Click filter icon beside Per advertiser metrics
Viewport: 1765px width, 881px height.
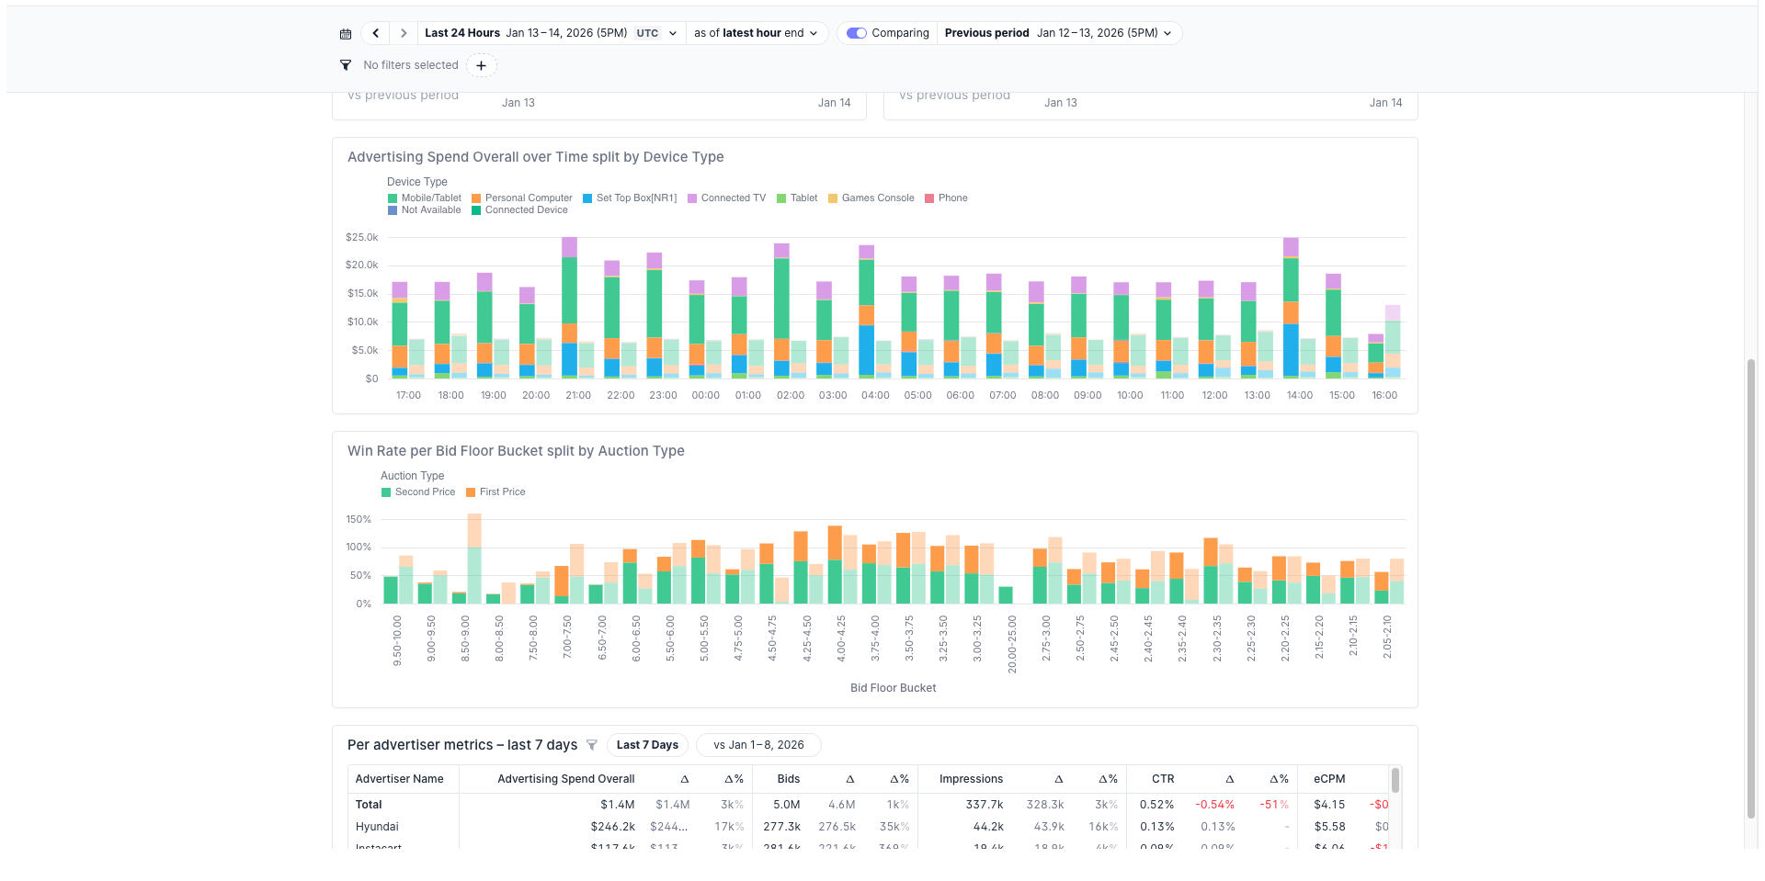coord(592,745)
